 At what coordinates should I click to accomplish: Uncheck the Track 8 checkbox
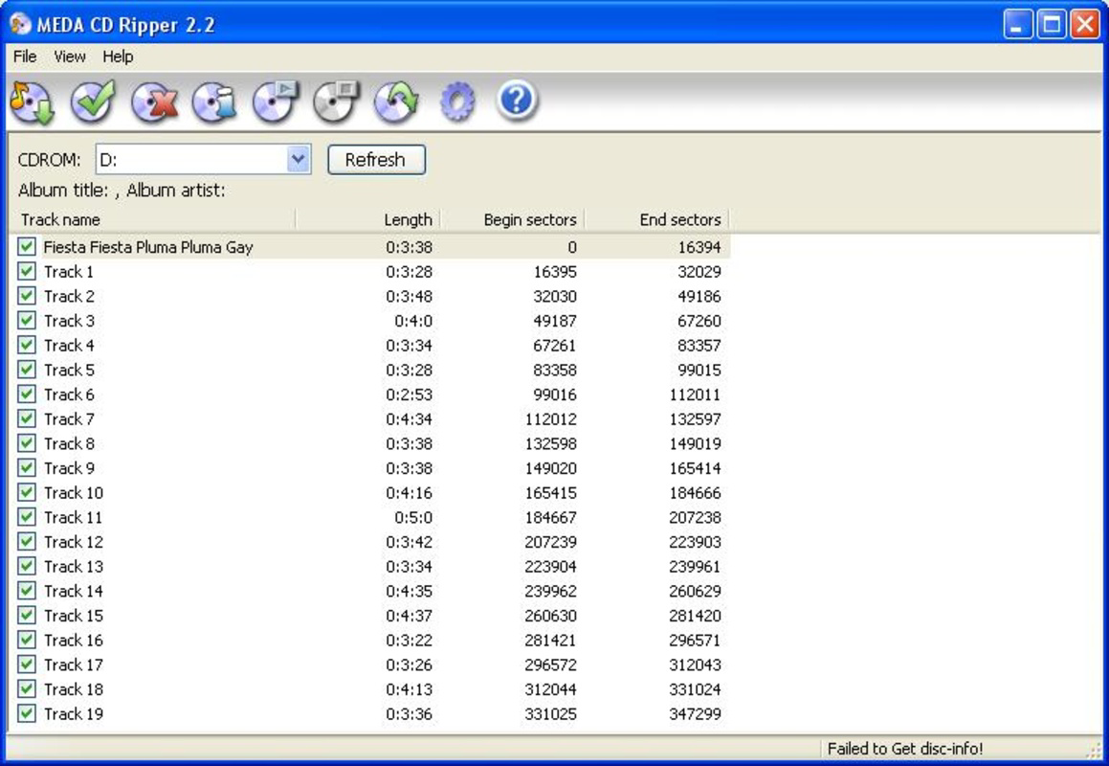point(27,443)
